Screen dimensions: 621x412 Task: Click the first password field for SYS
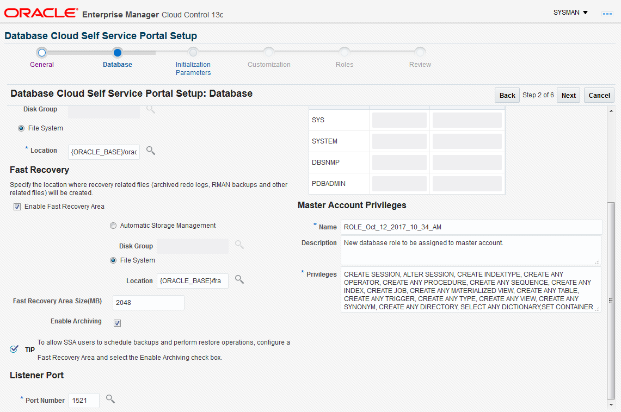point(399,120)
